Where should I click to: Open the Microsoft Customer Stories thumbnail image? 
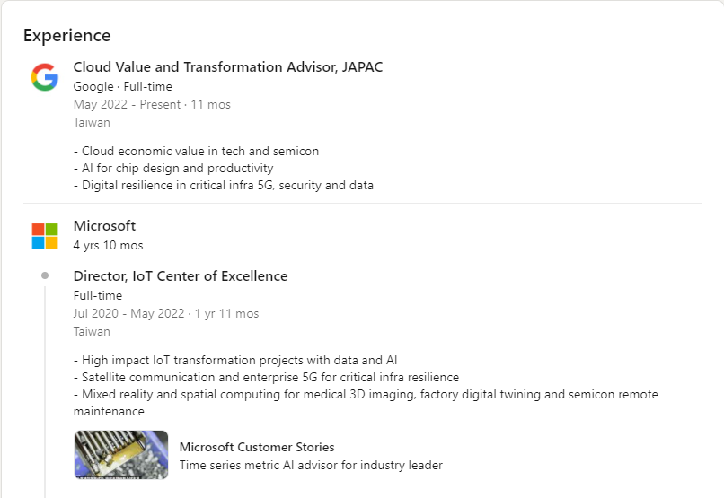coord(121,455)
